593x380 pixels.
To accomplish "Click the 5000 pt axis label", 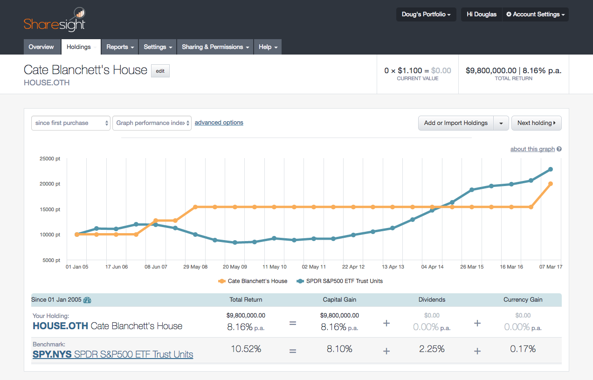I will pos(52,260).
